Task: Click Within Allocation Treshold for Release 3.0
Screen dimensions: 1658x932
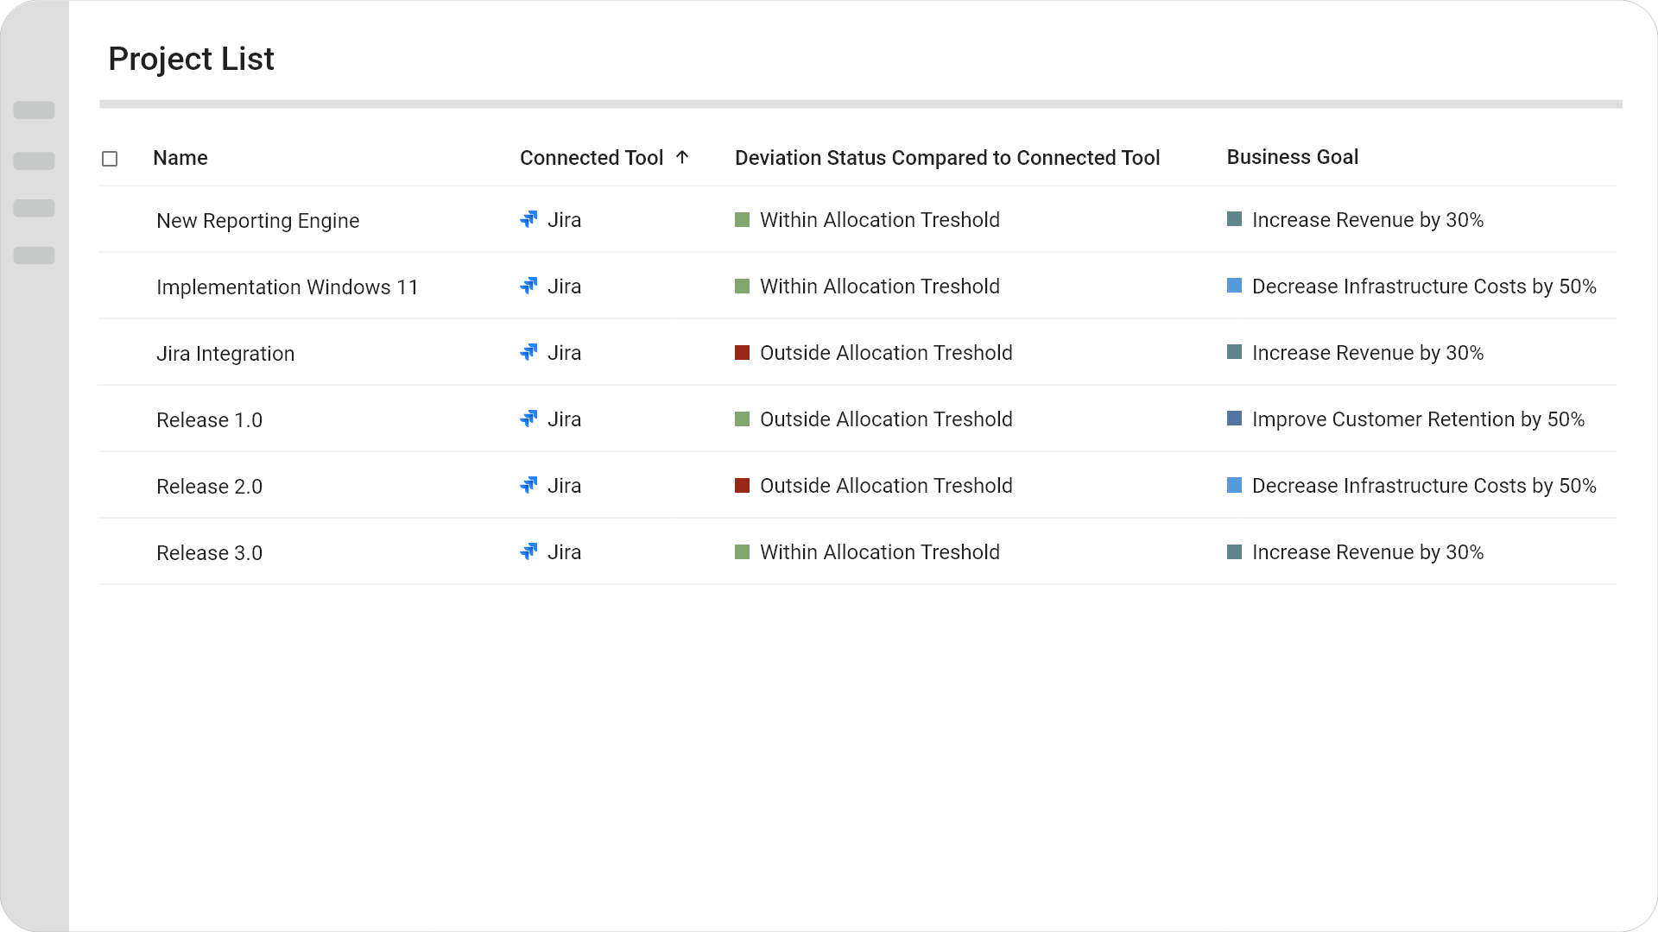Action: click(x=880, y=552)
